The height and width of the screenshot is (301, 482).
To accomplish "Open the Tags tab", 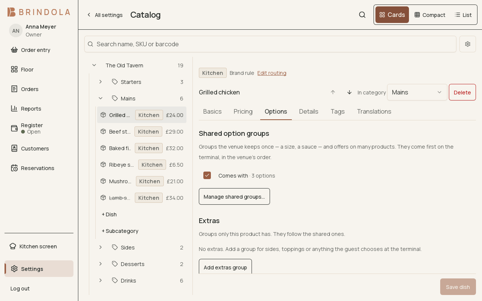I will pyautogui.click(x=338, y=111).
